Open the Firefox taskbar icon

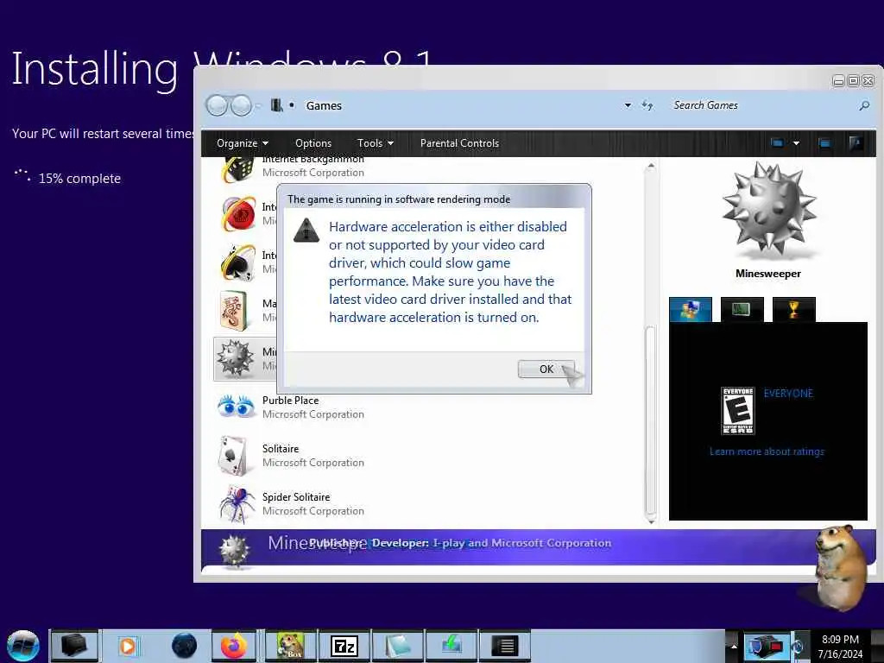(x=233, y=646)
